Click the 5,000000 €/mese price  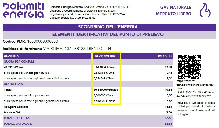104,95
